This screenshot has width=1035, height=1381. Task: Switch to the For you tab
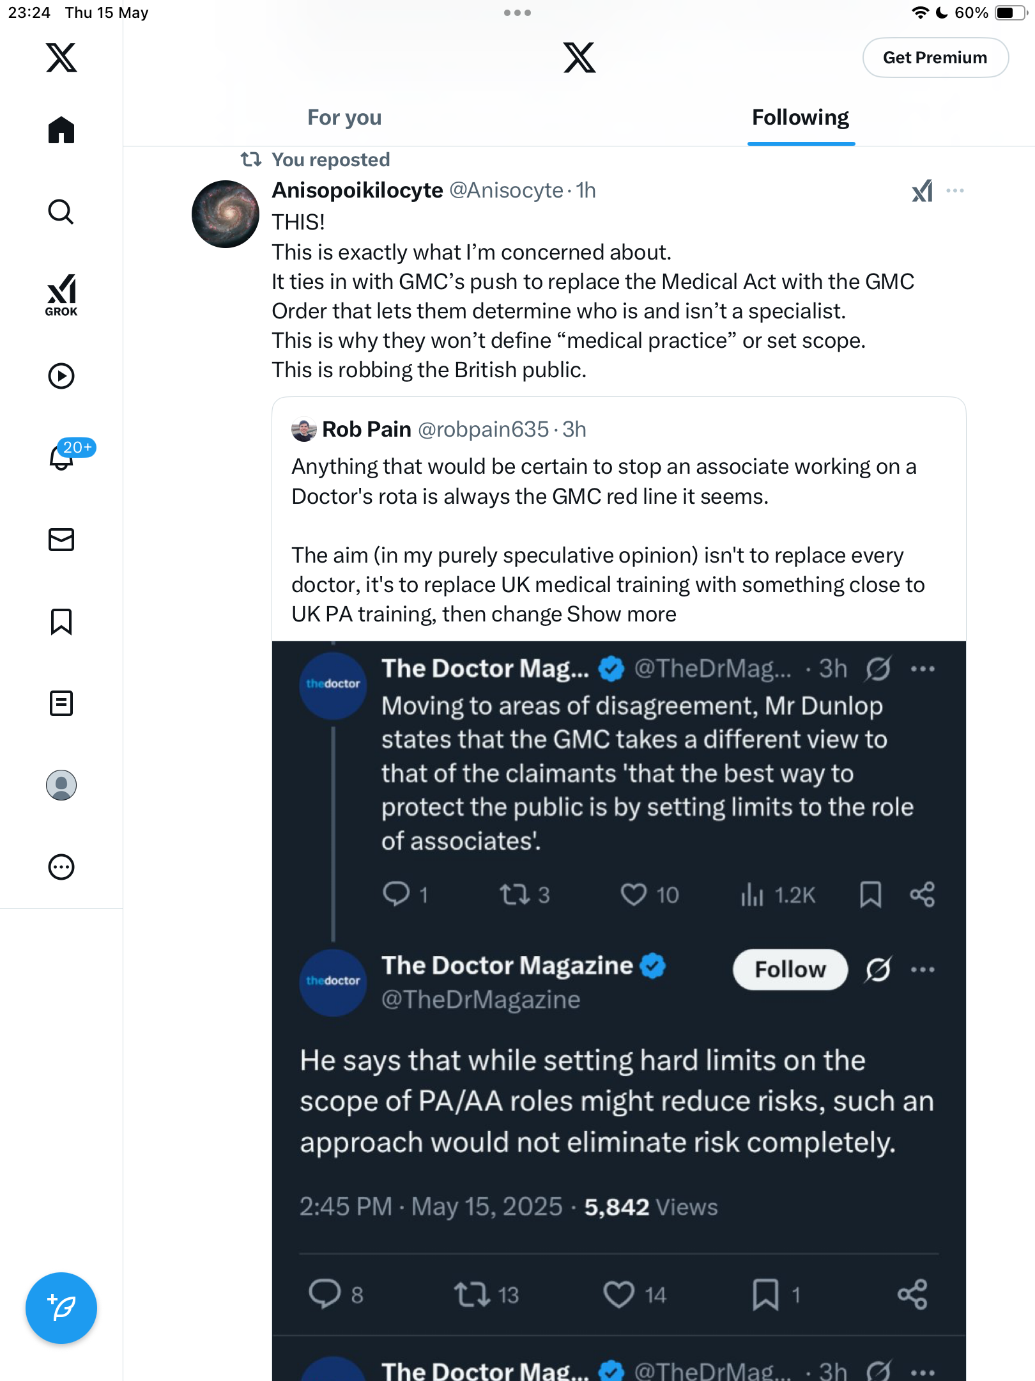pos(344,118)
